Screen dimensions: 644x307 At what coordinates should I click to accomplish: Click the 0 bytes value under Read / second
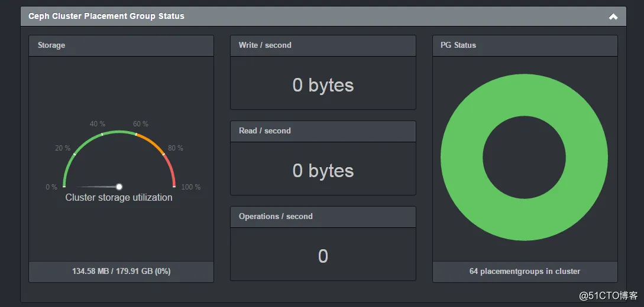tap(323, 171)
